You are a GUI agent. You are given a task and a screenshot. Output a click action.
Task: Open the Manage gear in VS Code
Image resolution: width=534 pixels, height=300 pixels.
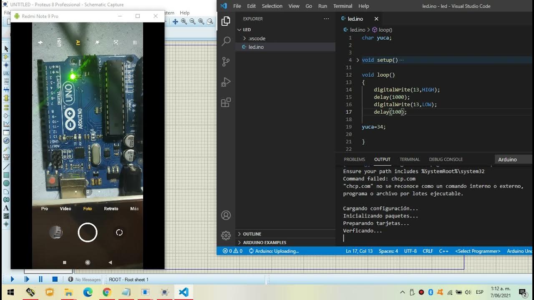[226, 235]
